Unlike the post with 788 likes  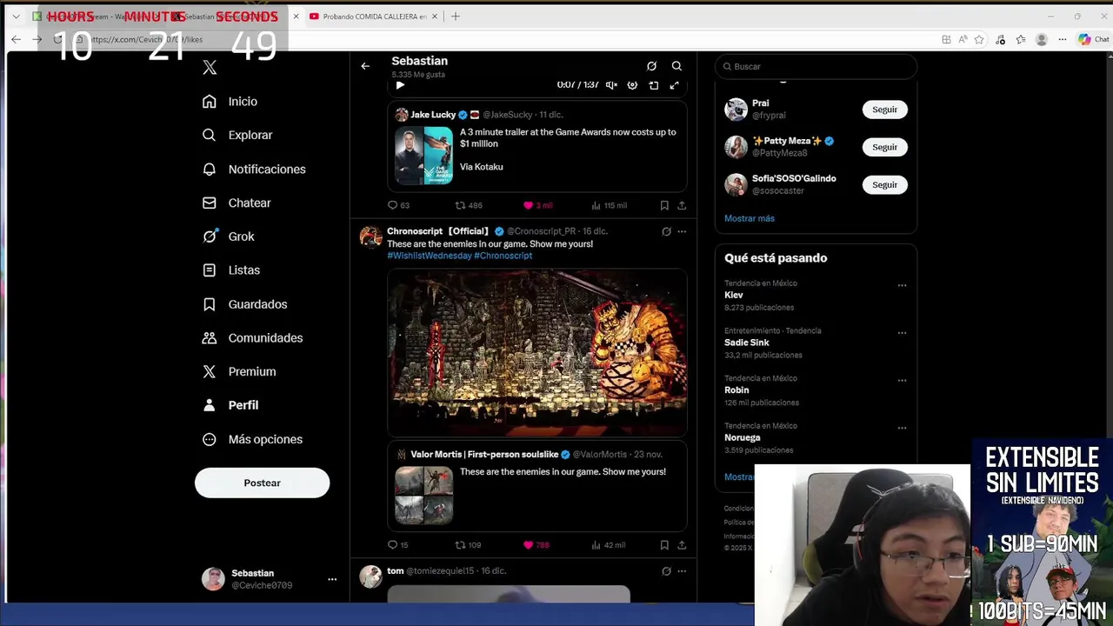[536, 545]
